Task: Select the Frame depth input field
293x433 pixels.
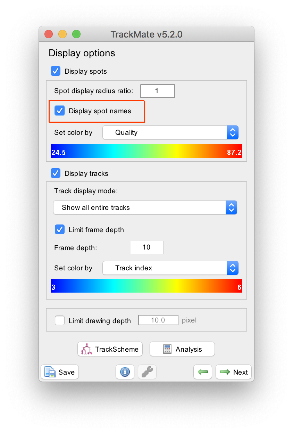Action: [147, 247]
